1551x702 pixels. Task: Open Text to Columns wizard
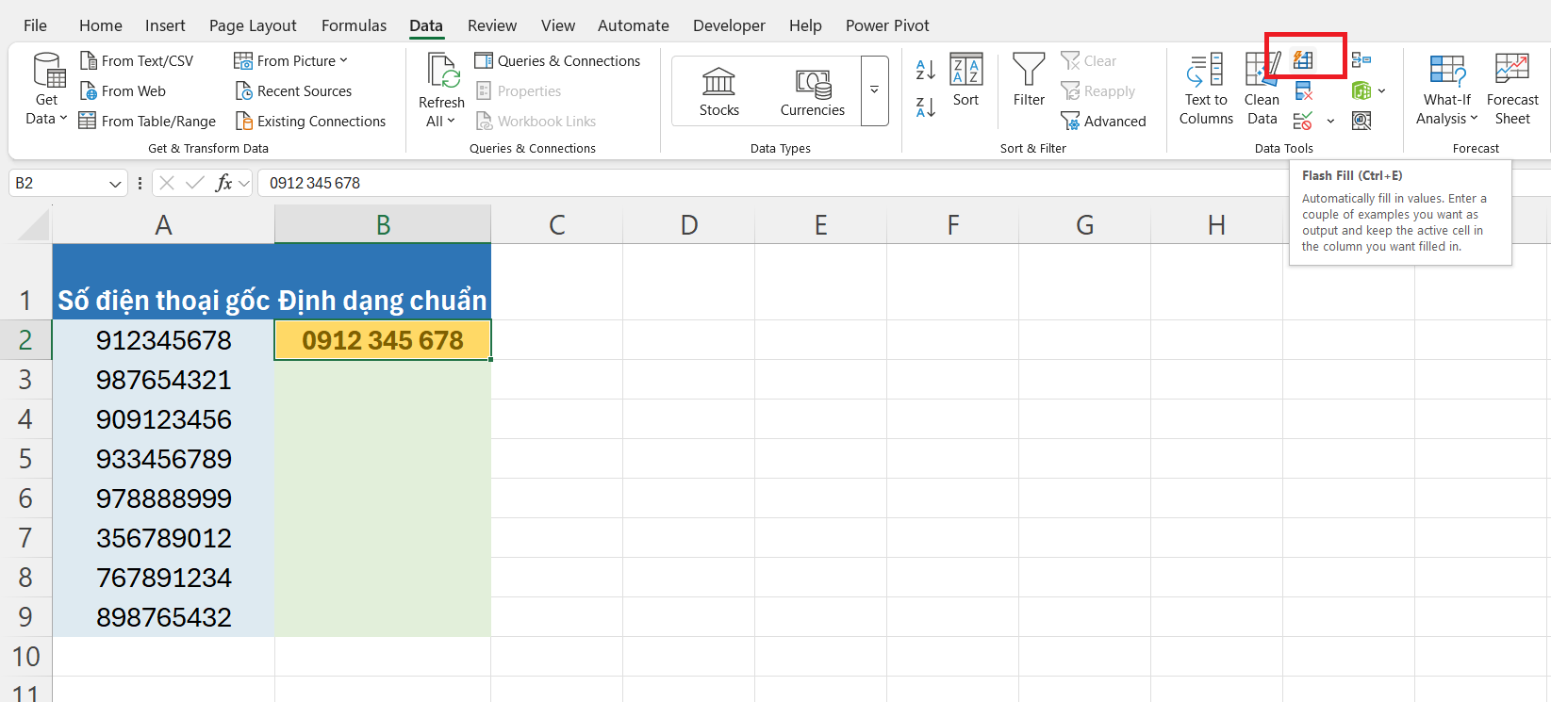click(1206, 90)
